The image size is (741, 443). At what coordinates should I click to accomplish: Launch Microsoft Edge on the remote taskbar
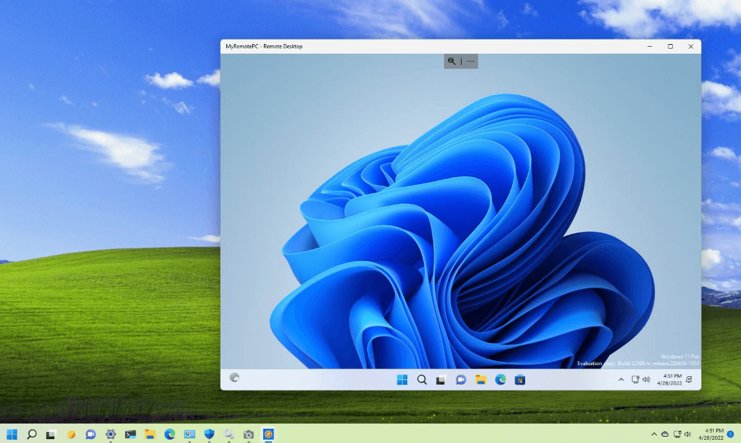point(500,379)
